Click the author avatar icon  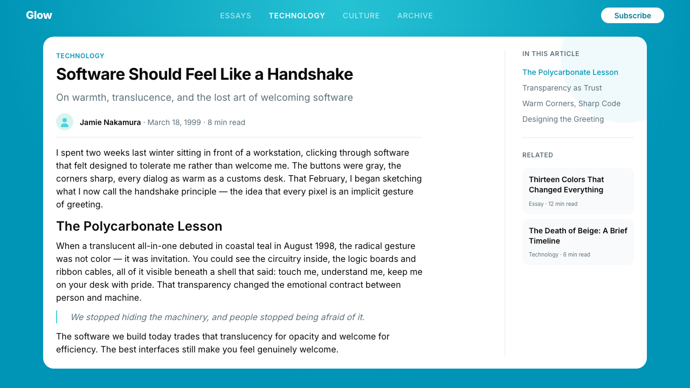point(65,122)
